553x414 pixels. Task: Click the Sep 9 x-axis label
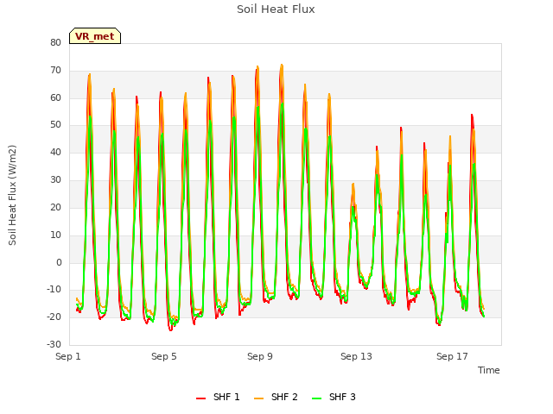260,356
